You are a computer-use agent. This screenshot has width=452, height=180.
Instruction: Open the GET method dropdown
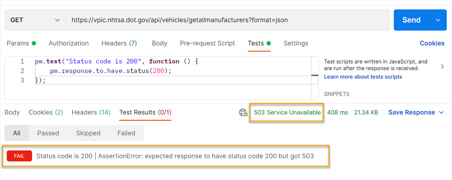point(35,20)
